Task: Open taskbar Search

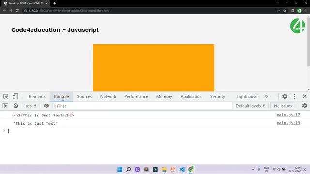Action: (x=128, y=169)
